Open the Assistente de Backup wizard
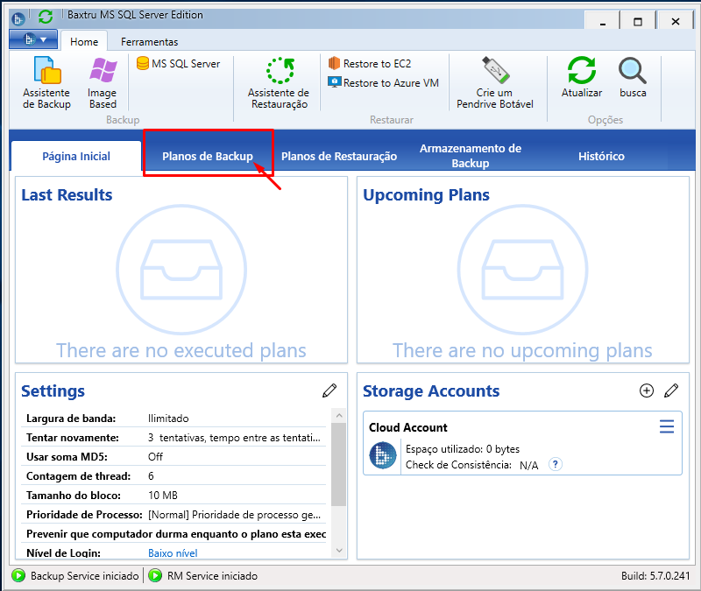This screenshot has height=591, width=701. [46, 83]
